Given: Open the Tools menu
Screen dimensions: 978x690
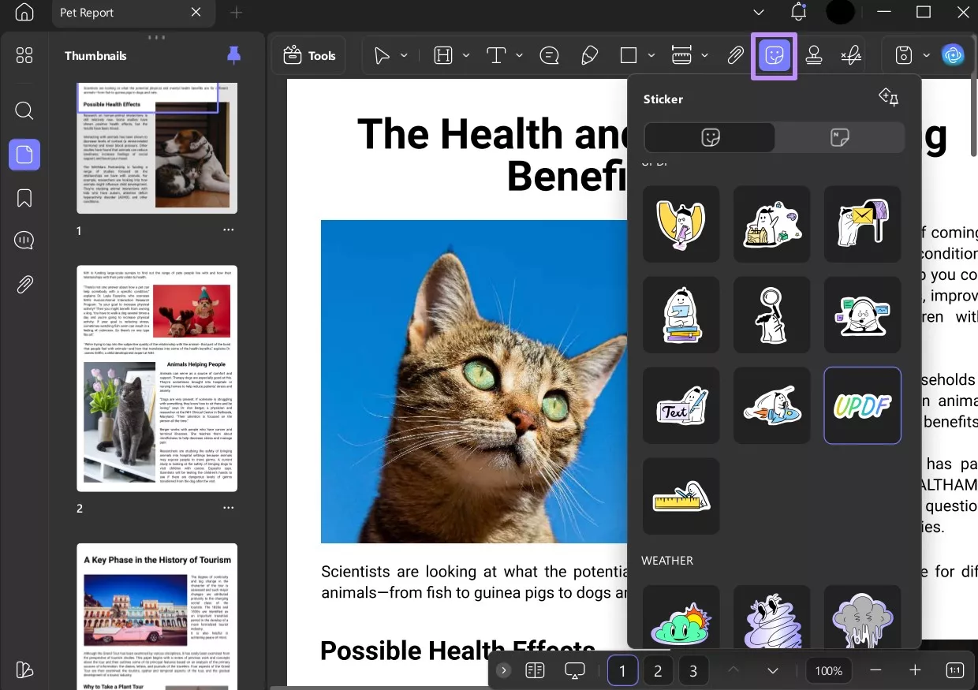Looking at the screenshot, I should 309,55.
